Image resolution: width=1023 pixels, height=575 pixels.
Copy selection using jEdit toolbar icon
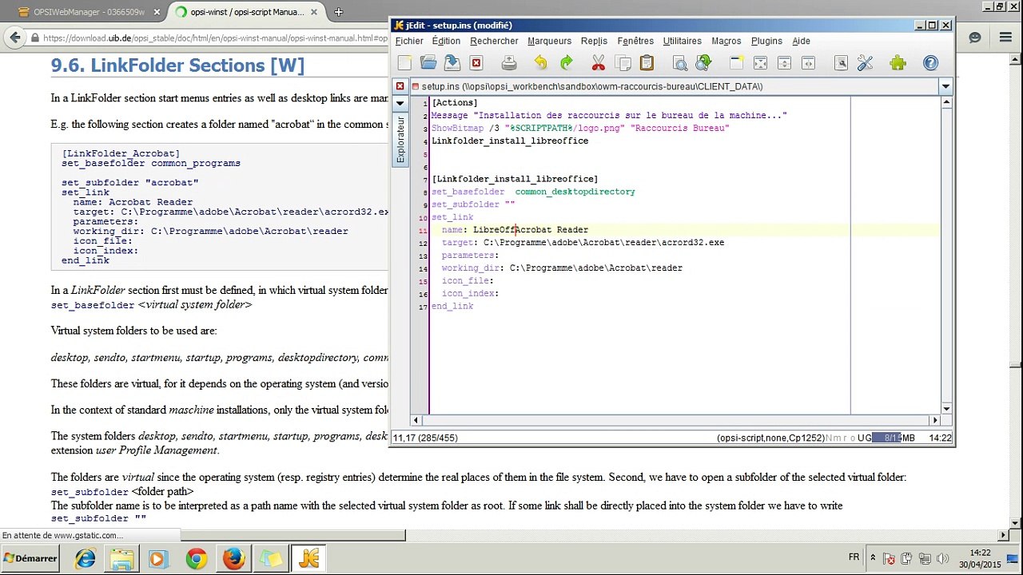[x=623, y=63]
